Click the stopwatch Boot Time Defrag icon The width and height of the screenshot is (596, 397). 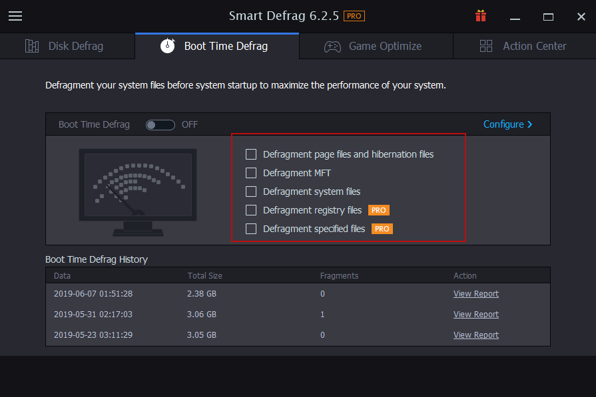[x=168, y=46]
